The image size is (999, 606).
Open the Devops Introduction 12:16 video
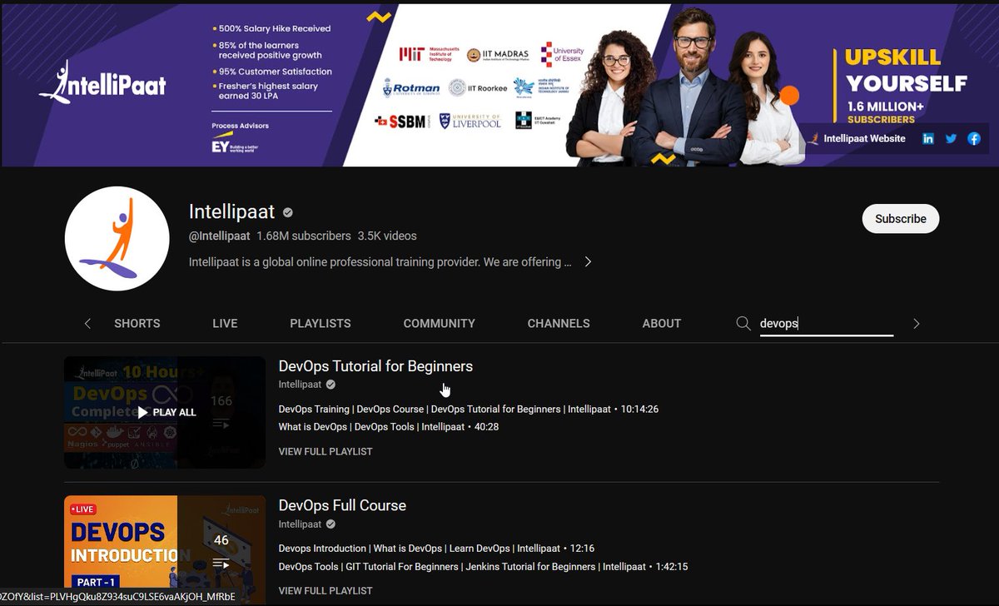[x=435, y=549]
